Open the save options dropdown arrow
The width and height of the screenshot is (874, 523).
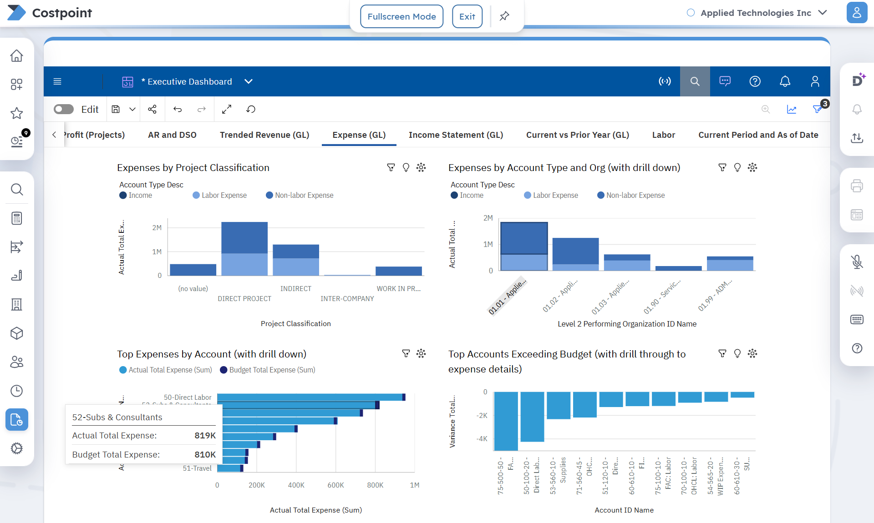(x=132, y=109)
